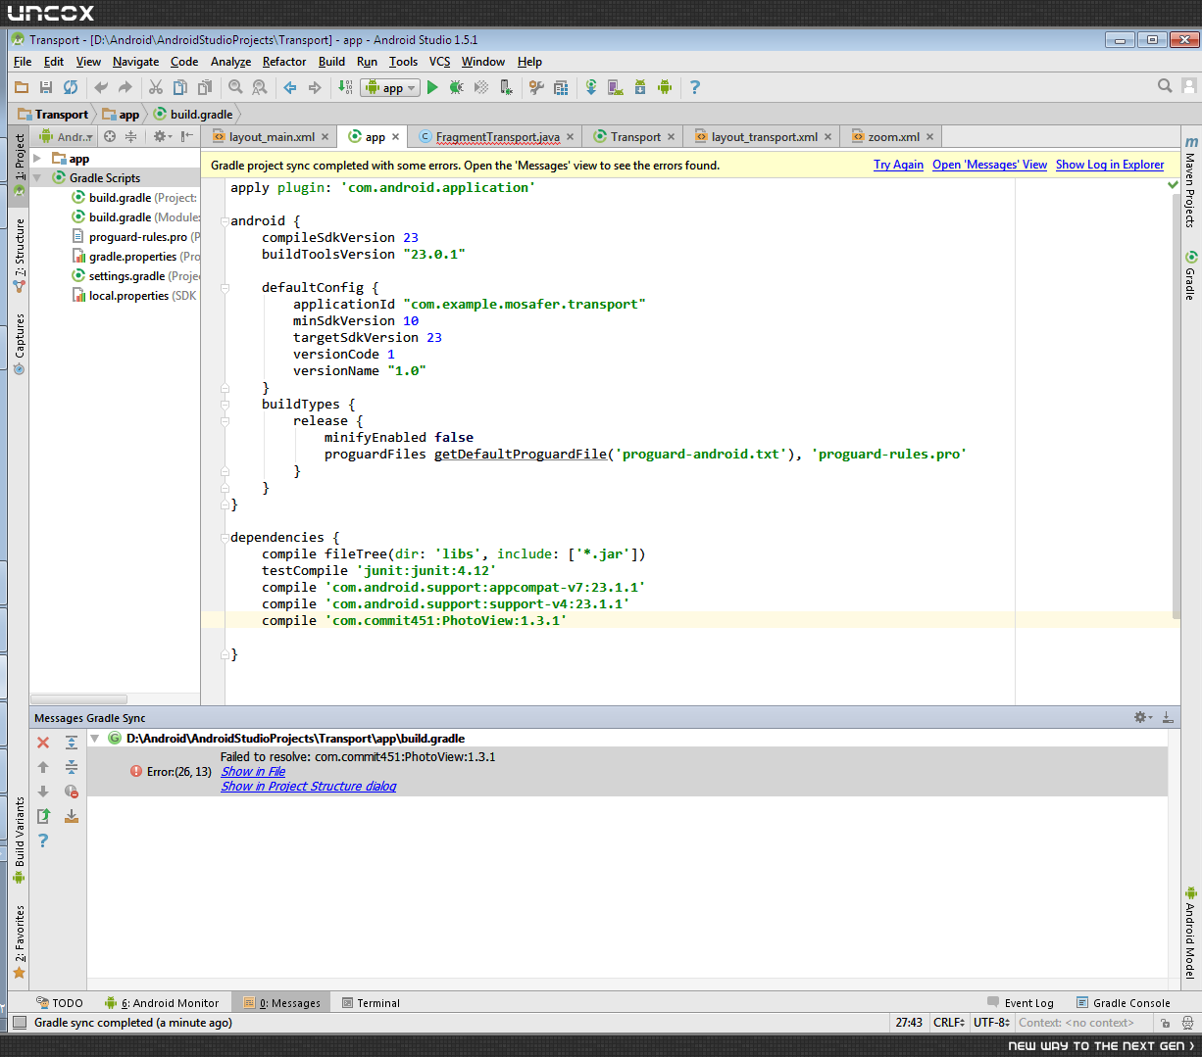1202x1057 pixels.
Task: Navigate back with the blue left arrow
Action: (x=290, y=87)
